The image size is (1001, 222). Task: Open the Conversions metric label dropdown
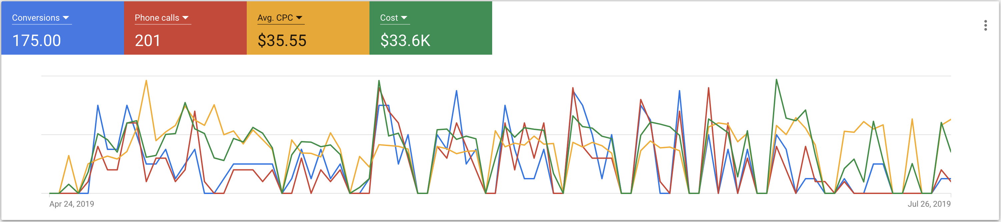point(36,18)
